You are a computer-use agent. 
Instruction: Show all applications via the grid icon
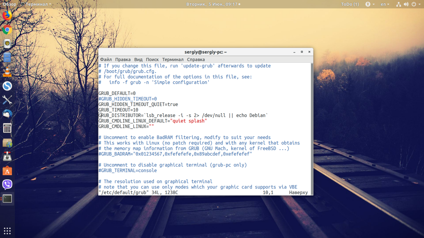click(6, 231)
